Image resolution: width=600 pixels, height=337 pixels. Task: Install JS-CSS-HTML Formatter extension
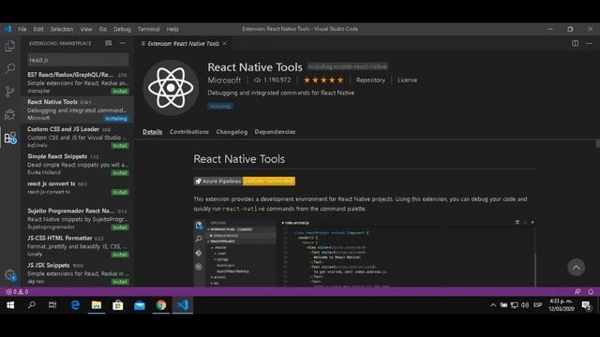pyautogui.click(x=120, y=255)
